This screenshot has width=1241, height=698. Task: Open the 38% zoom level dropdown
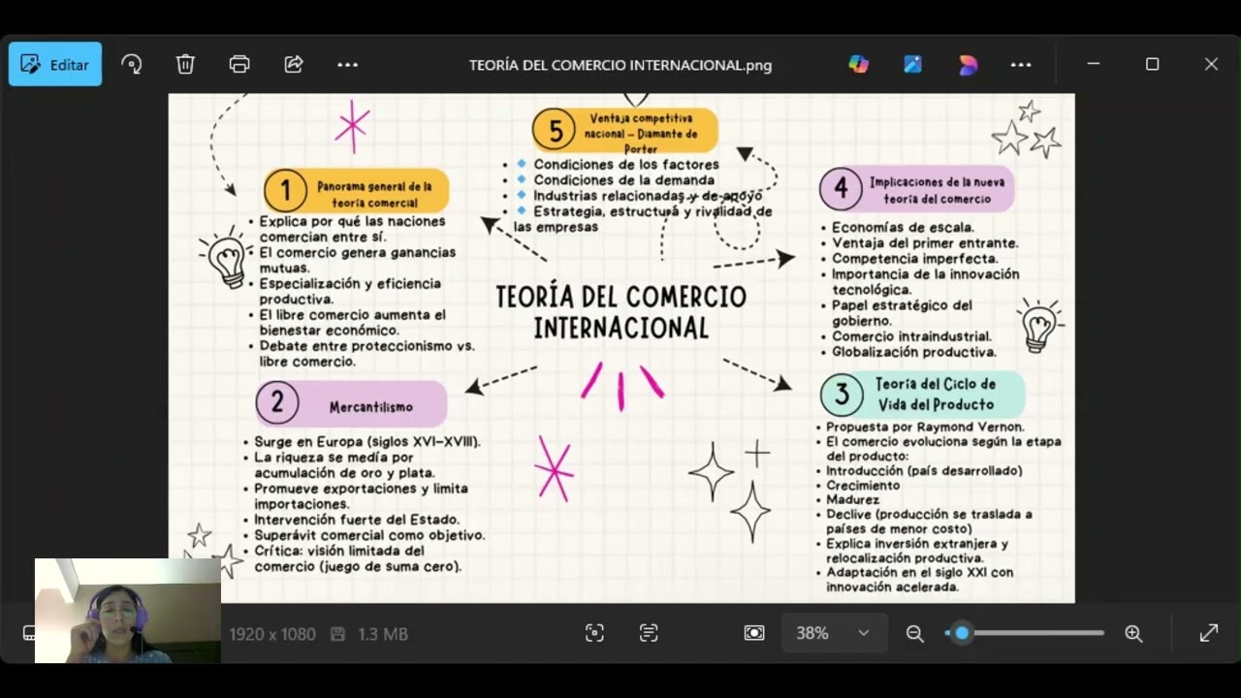tap(834, 633)
